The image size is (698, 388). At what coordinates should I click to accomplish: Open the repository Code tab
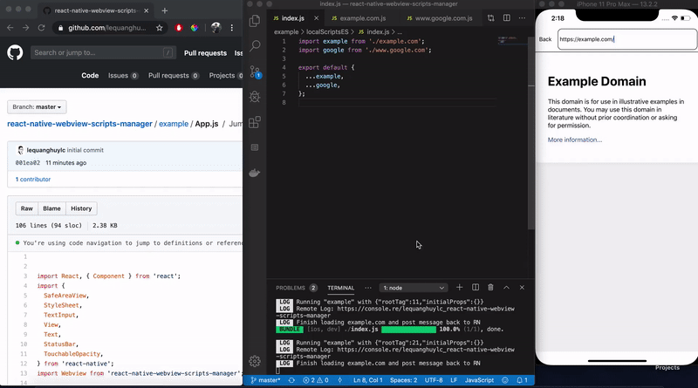90,76
